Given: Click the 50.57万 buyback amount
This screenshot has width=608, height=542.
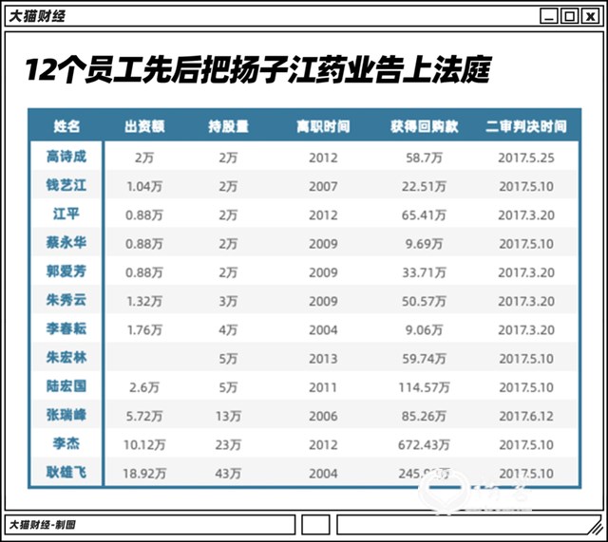Looking at the screenshot, I should [425, 302].
